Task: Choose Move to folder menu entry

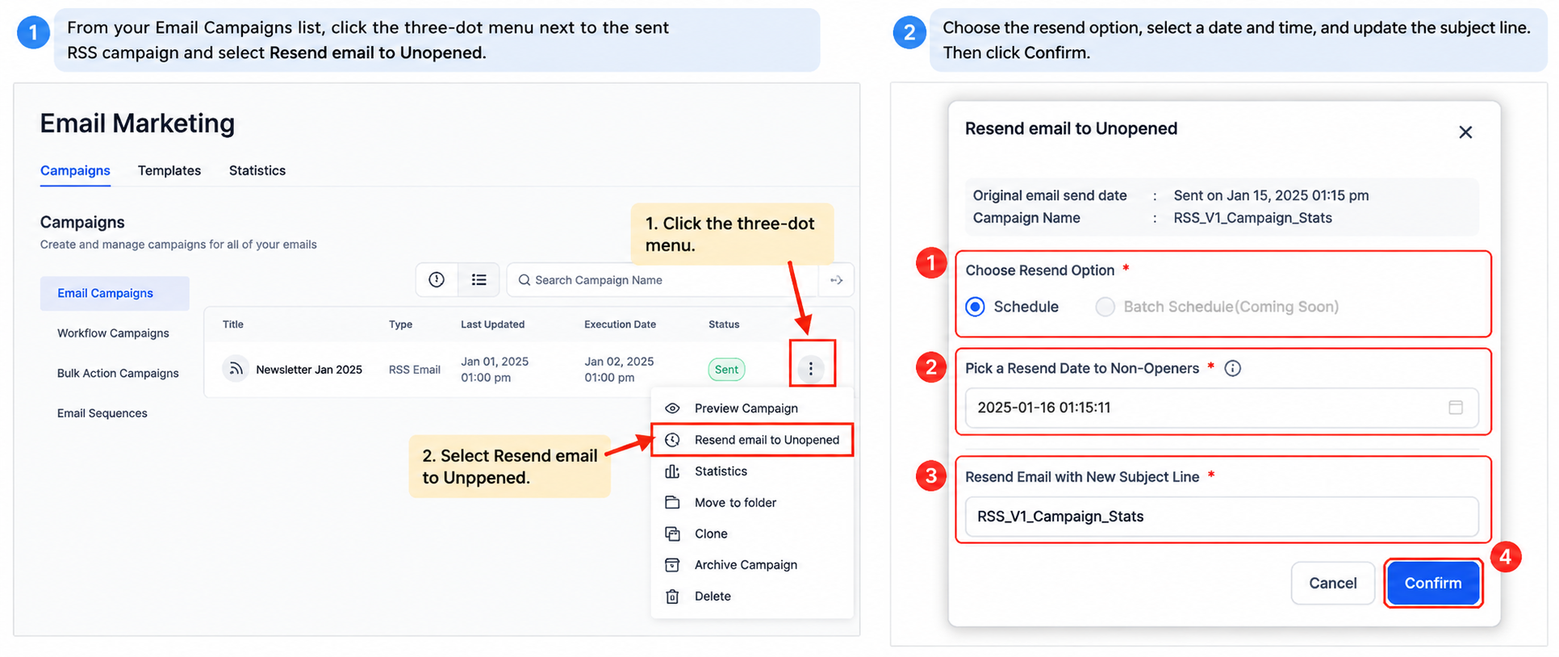Action: coord(752,502)
